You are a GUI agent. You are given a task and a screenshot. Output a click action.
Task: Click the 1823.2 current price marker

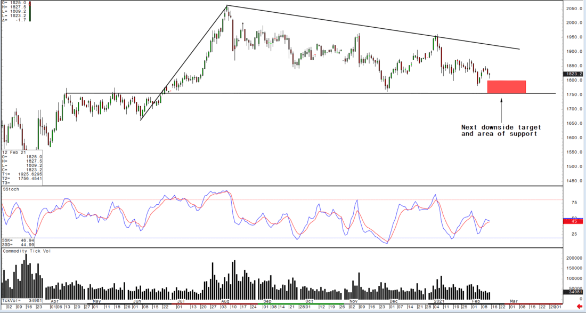coord(572,74)
